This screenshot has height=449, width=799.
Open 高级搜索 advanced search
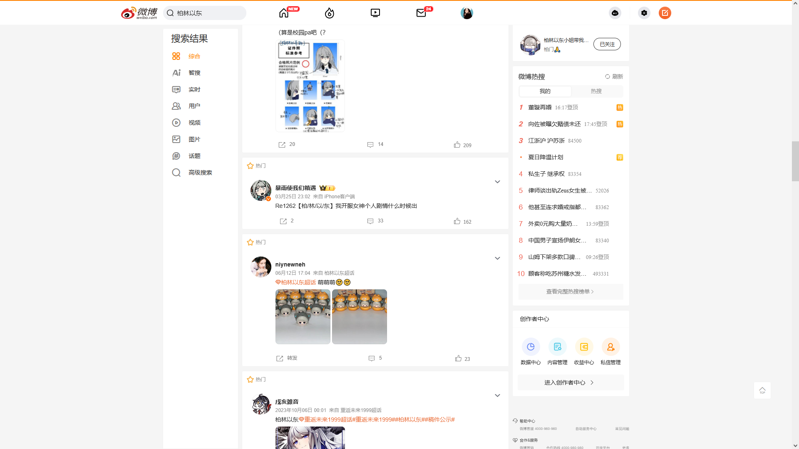pyautogui.click(x=192, y=173)
